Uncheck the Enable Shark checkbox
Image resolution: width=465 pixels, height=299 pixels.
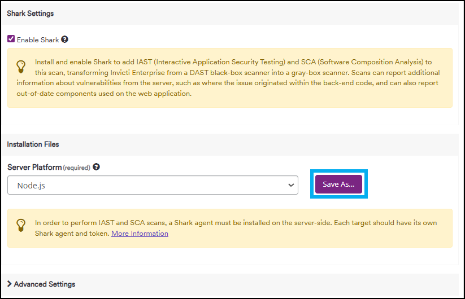(x=11, y=39)
